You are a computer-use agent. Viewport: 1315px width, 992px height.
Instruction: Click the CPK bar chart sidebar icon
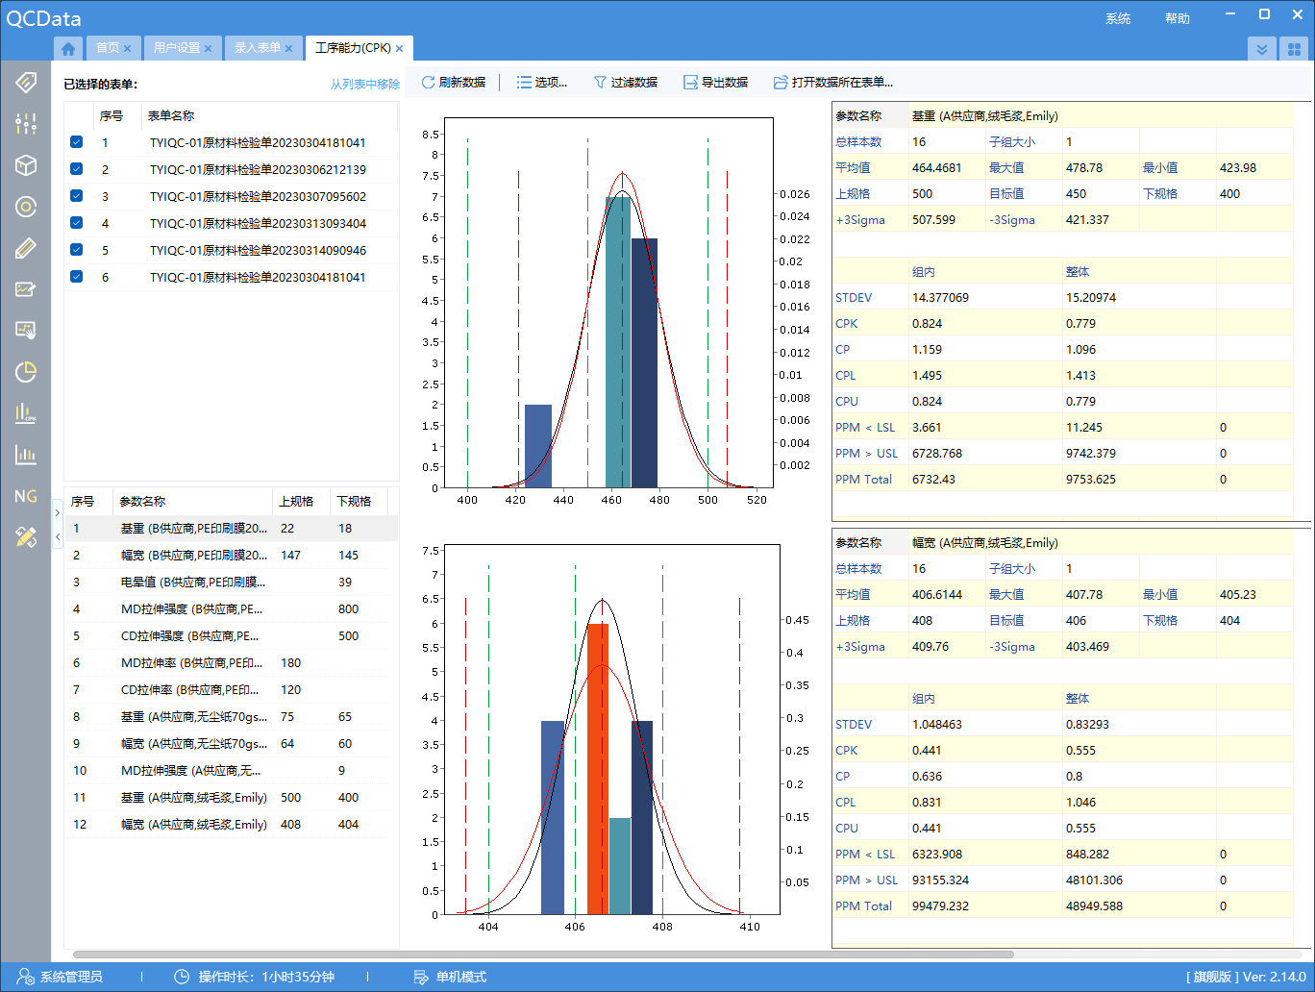26,413
